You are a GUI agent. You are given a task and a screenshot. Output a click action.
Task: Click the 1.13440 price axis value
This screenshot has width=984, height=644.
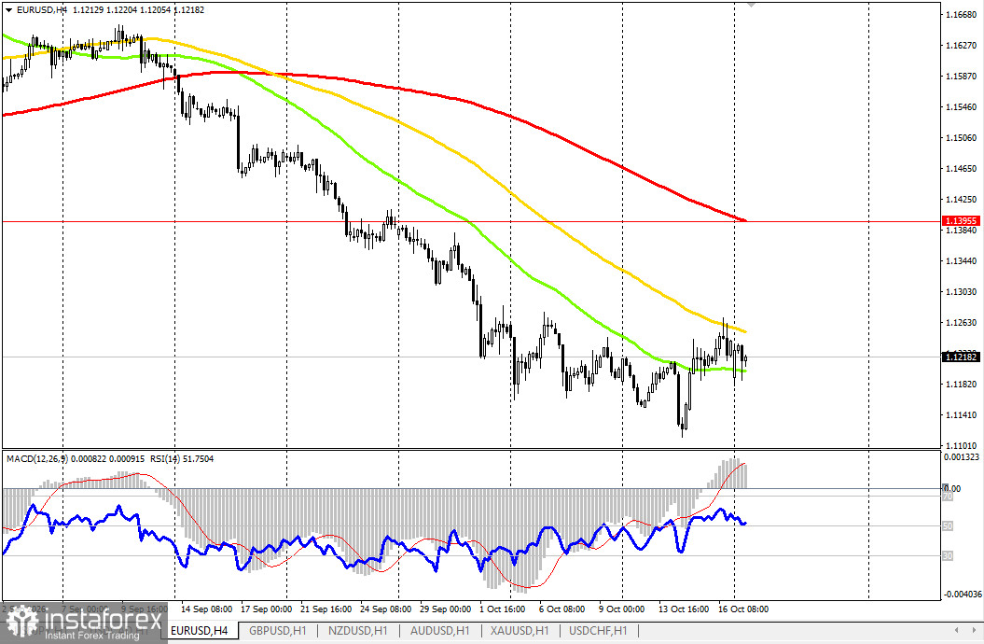961,260
